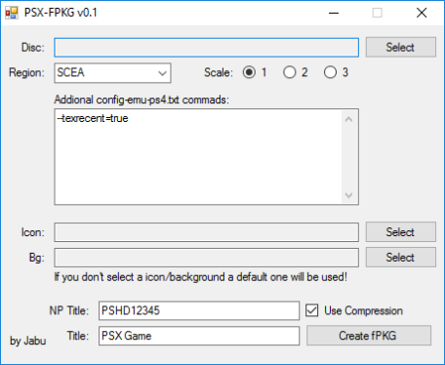Click the Region combo box arrow
This screenshot has width=445, height=365.
(x=162, y=73)
